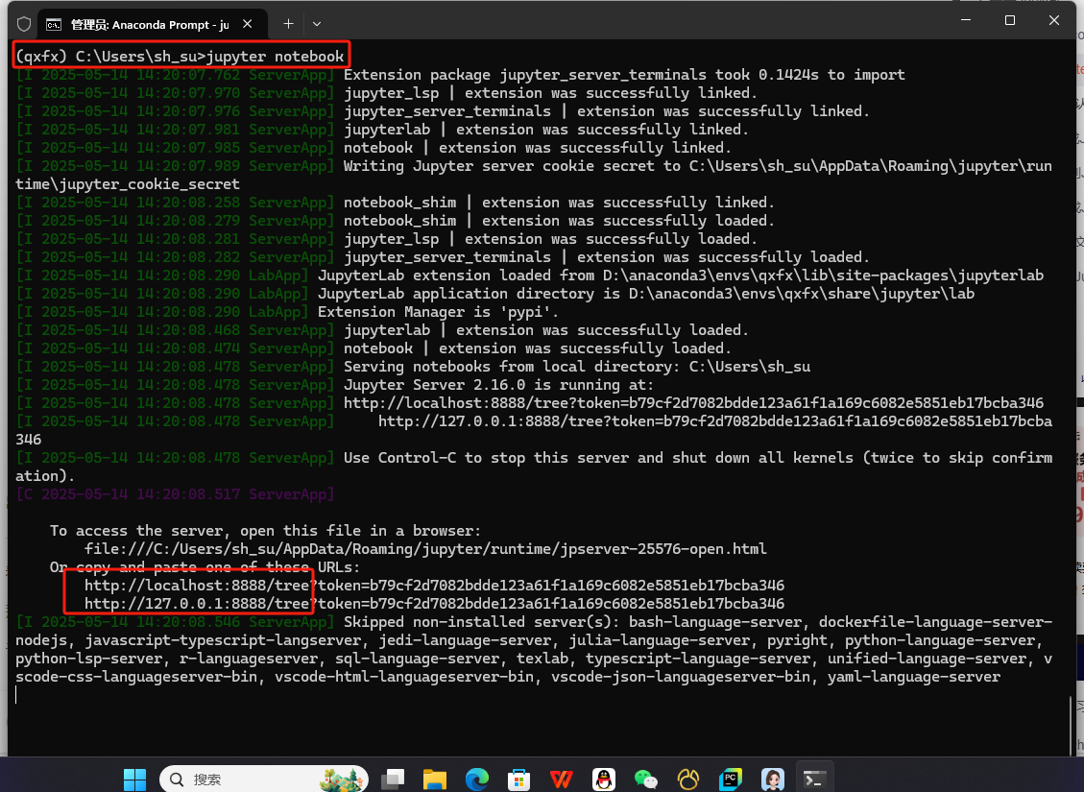Click 'JupyterLab application directory is' line

[x=646, y=294]
